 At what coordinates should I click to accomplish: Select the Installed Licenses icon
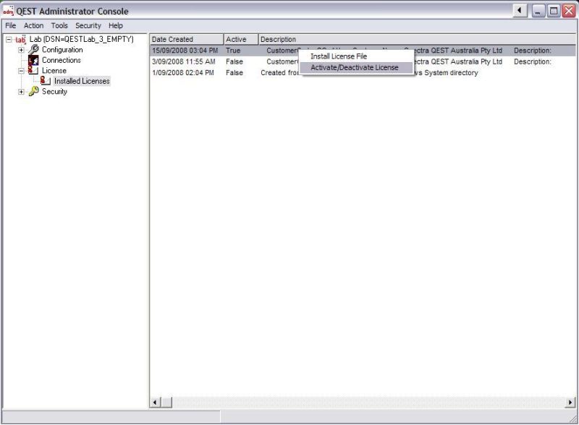pyautogui.click(x=45, y=82)
